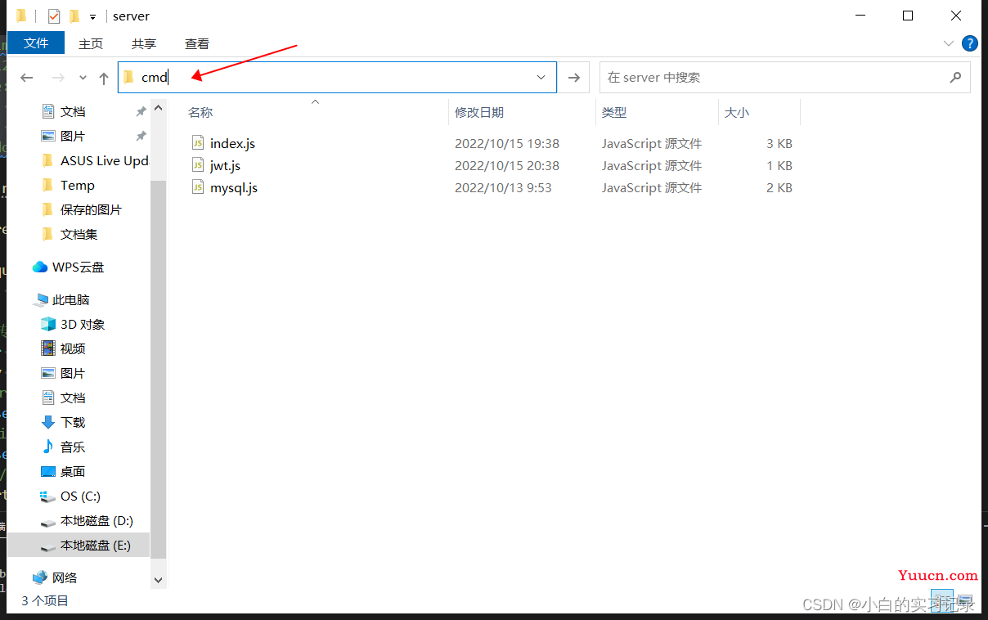This screenshot has width=988, height=620.
Task: Click the 网络 network icon
Action: [x=39, y=577]
